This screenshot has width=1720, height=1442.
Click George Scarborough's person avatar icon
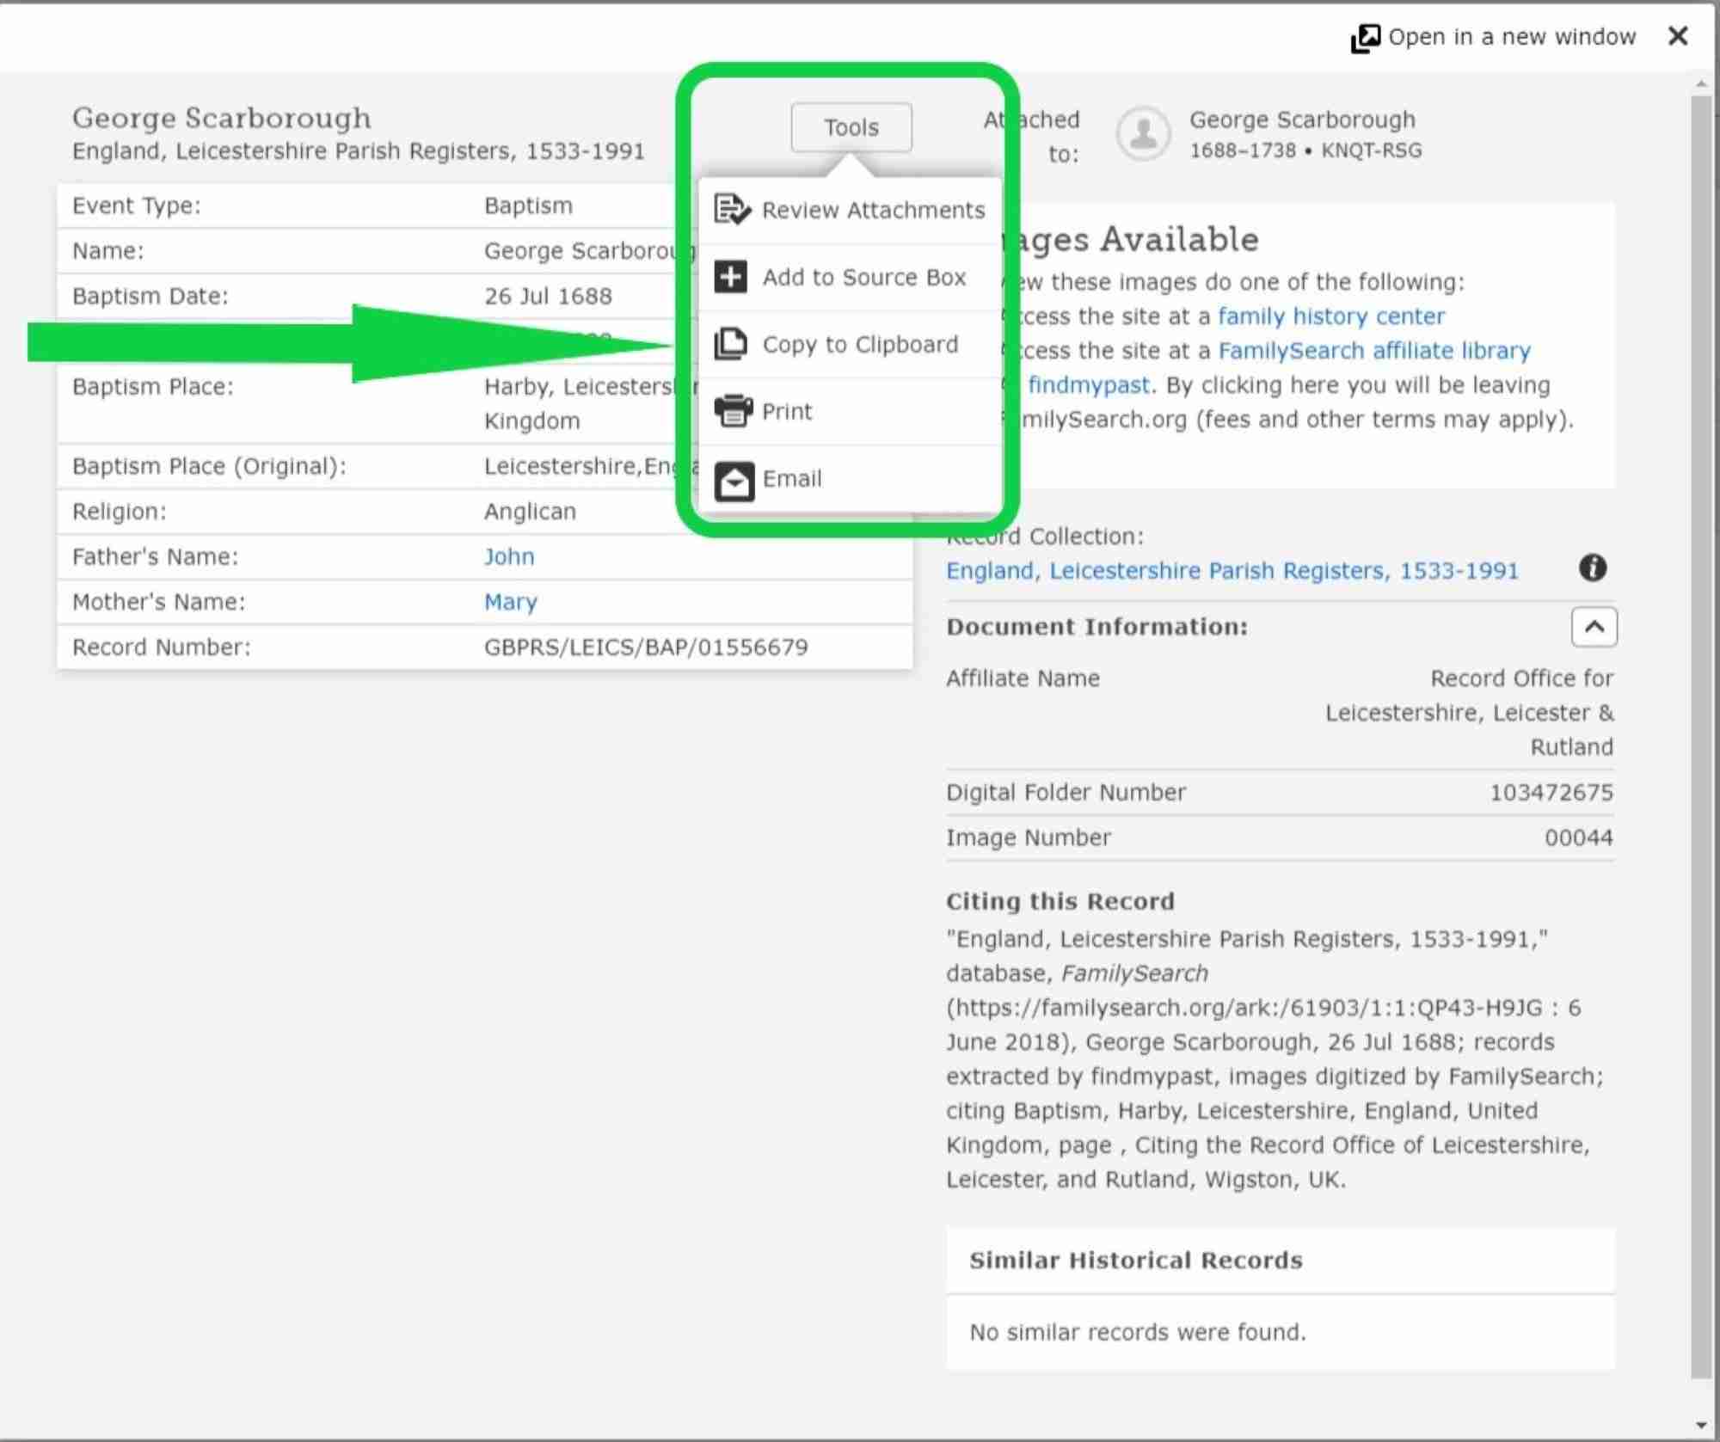pyautogui.click(x=1143, y=134)
